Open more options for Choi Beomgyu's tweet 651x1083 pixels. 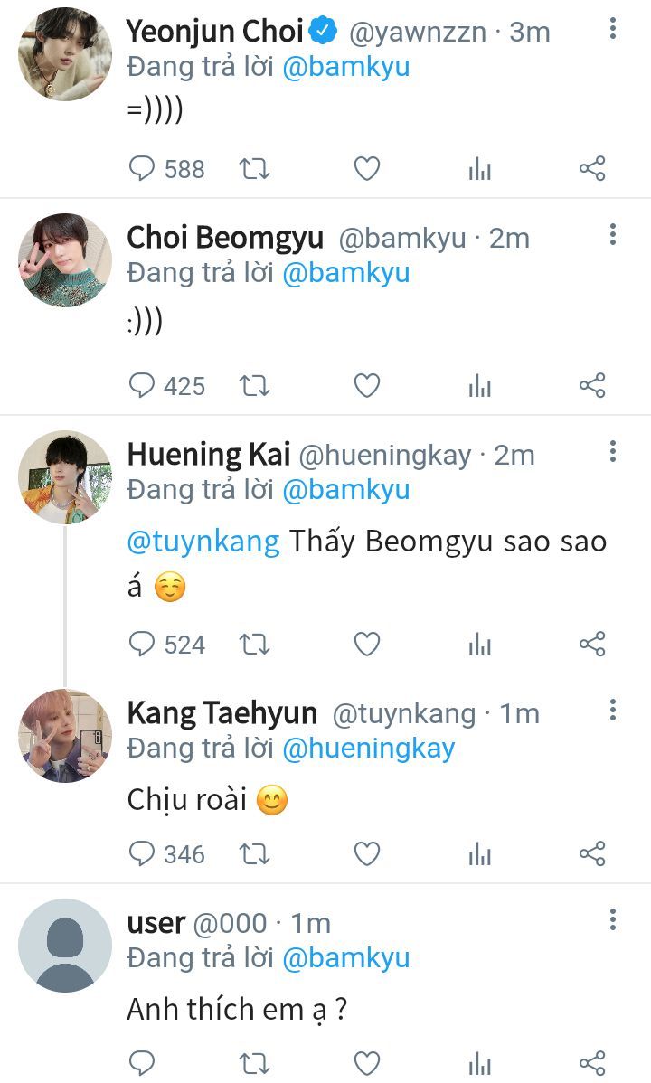pyautogui.click(x=612, y=235)
